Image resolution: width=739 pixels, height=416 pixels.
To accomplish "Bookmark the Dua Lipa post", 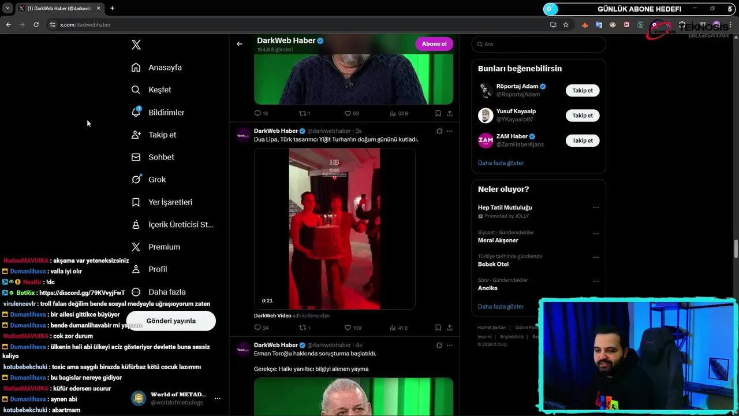I will coord(438,328).
